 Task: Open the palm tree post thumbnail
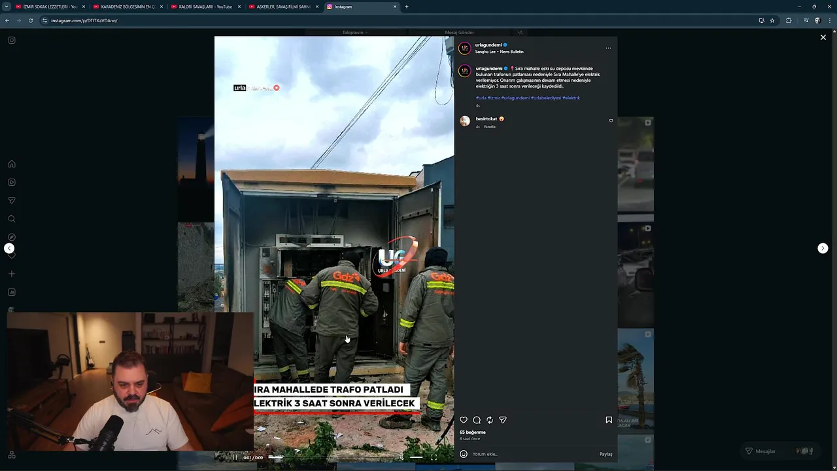636,381
